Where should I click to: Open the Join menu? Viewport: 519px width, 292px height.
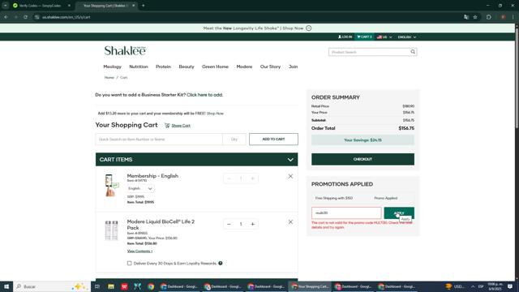click(x=293, y=67)
